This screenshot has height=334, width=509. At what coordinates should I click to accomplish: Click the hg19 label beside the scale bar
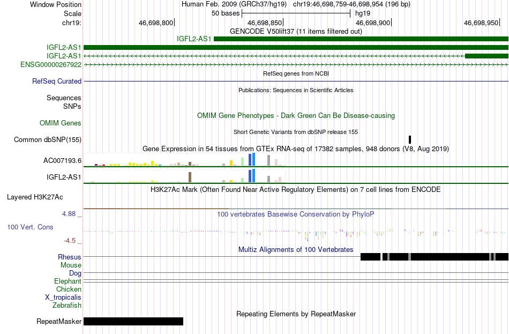tap(363, 13)
